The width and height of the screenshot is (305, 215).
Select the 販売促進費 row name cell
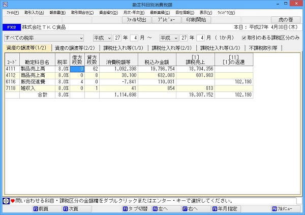click(37, 82)
